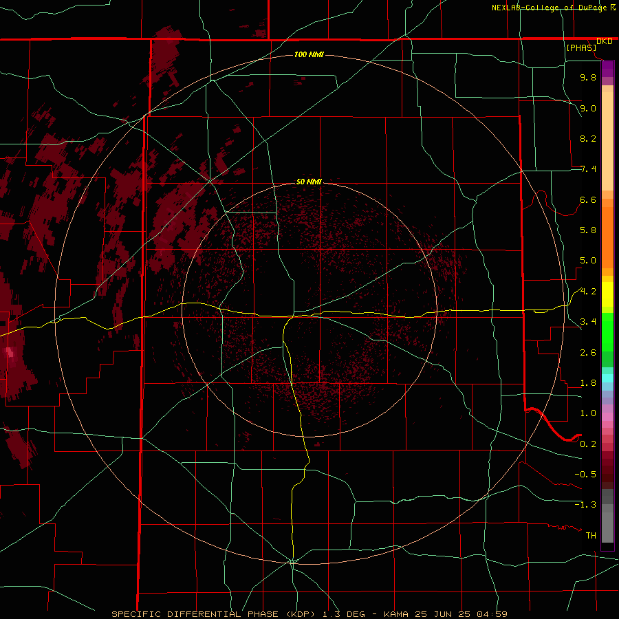Click the bright pink radar echo core at left
Image resolution: width=619 pixels, height=619 pixels.
click(10, 352)
